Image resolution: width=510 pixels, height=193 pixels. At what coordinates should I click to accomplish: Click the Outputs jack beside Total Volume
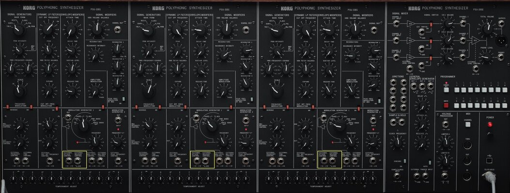[x=501, y=24]
